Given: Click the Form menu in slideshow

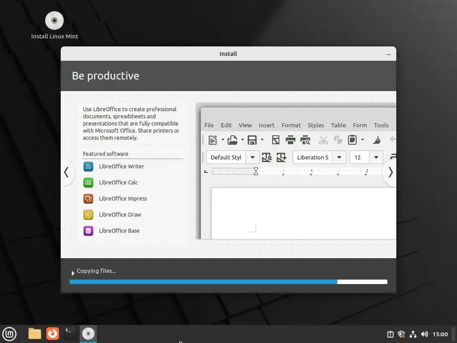Looking at the screenshot, I should [360, 125].
